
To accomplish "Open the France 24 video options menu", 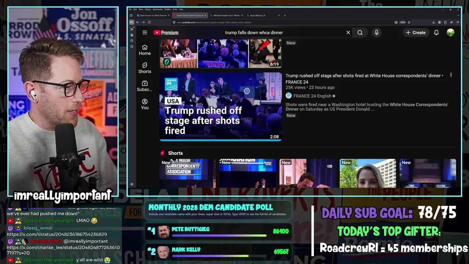I will [x=451, y=75].
